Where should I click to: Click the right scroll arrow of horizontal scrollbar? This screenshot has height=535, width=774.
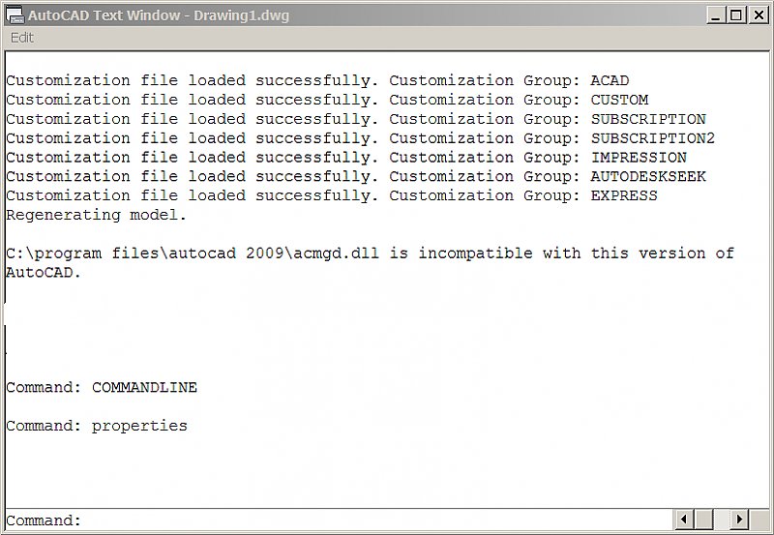click(x=739, y=520)
